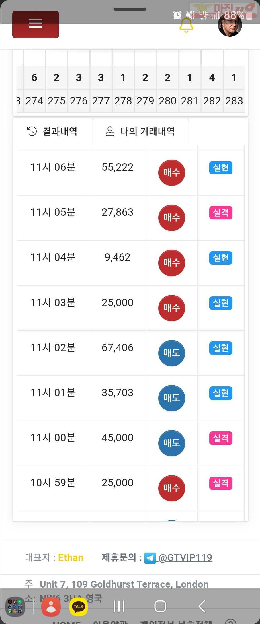Image resolution: width=260 pixels, height=624 pixels.
Task: Select the 나의 거래내역 tab
Action: coord(140,131)
